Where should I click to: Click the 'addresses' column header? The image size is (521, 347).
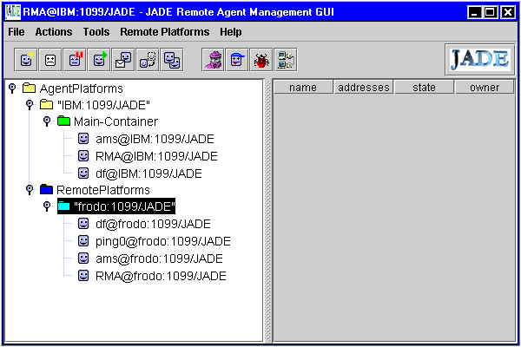coord(364,87)
